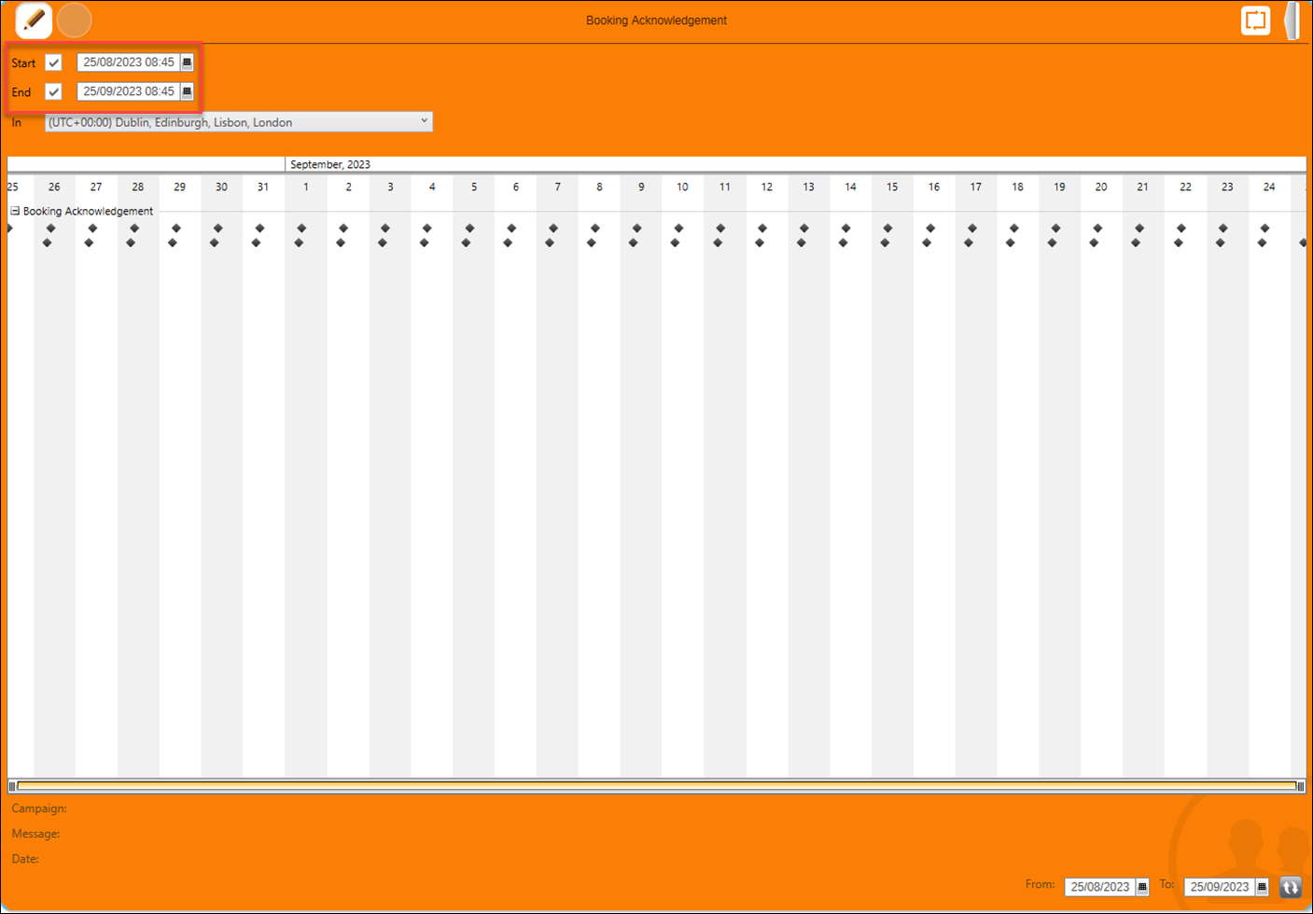
Task: Click day 31 column header
Action: (263, 187)
